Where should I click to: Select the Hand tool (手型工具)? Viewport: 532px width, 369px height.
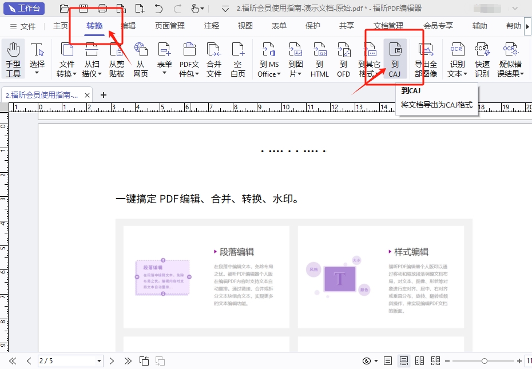tap(13, 59)
